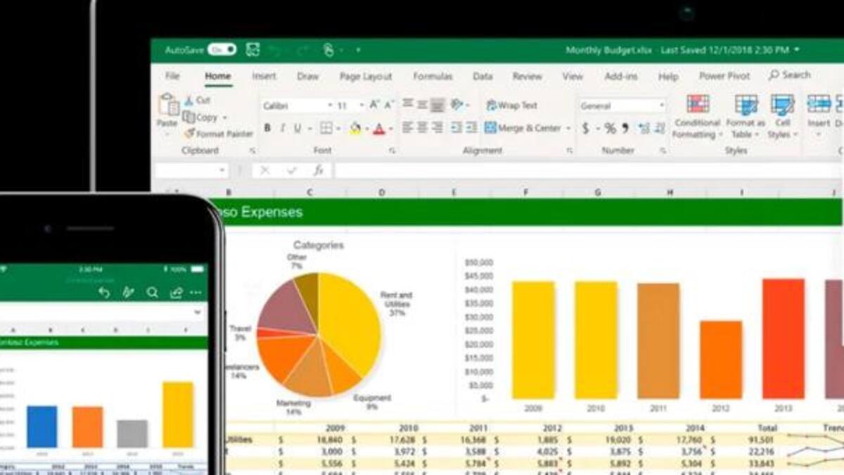Screen dimensions: 844x475
Task: Open the Power Pivot tab
Action: 724,76
